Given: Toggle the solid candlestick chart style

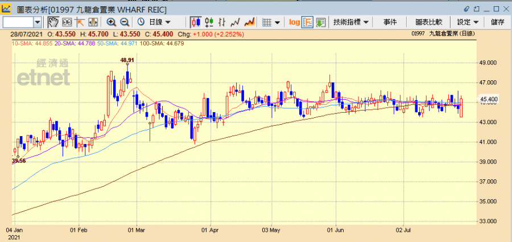Looking at the screenshot, I should pyautogui.click(x=196, y=22).
